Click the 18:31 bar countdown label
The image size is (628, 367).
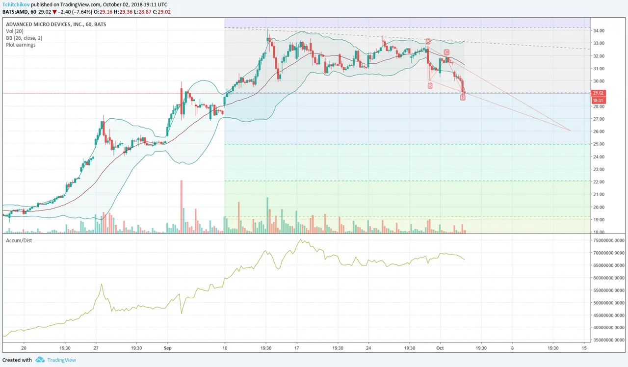coord(600,100)
